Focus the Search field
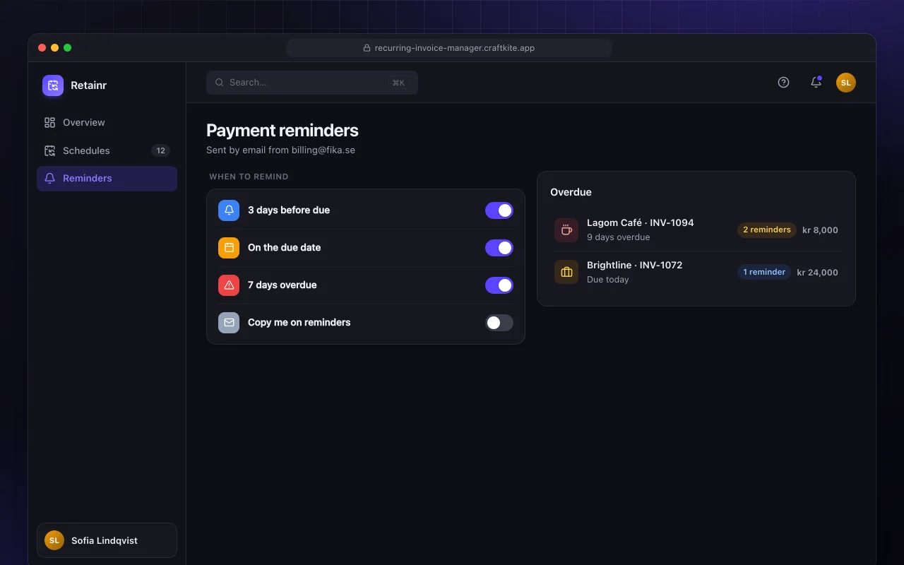The height and width of the screenshot is (565, 904). click(312, 83)
